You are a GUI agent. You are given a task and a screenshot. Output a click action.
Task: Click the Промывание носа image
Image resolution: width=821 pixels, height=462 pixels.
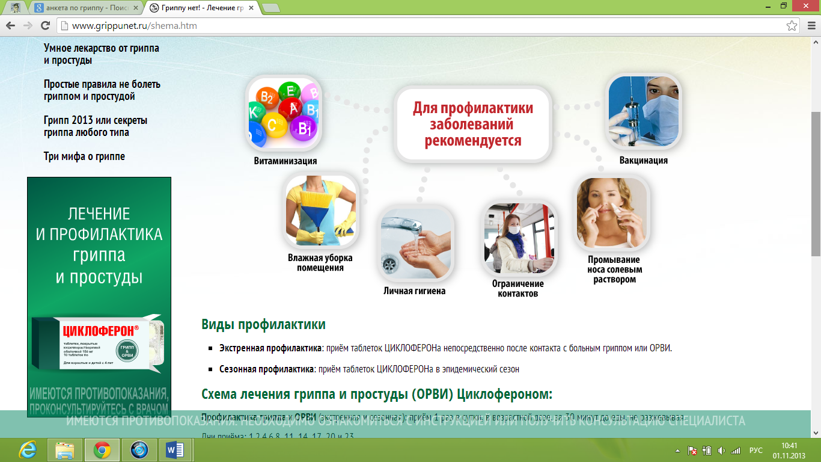[612, 212]
